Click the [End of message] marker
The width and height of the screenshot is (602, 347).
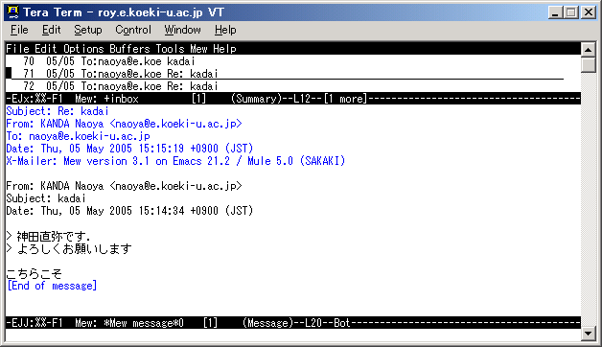(52, 286)
